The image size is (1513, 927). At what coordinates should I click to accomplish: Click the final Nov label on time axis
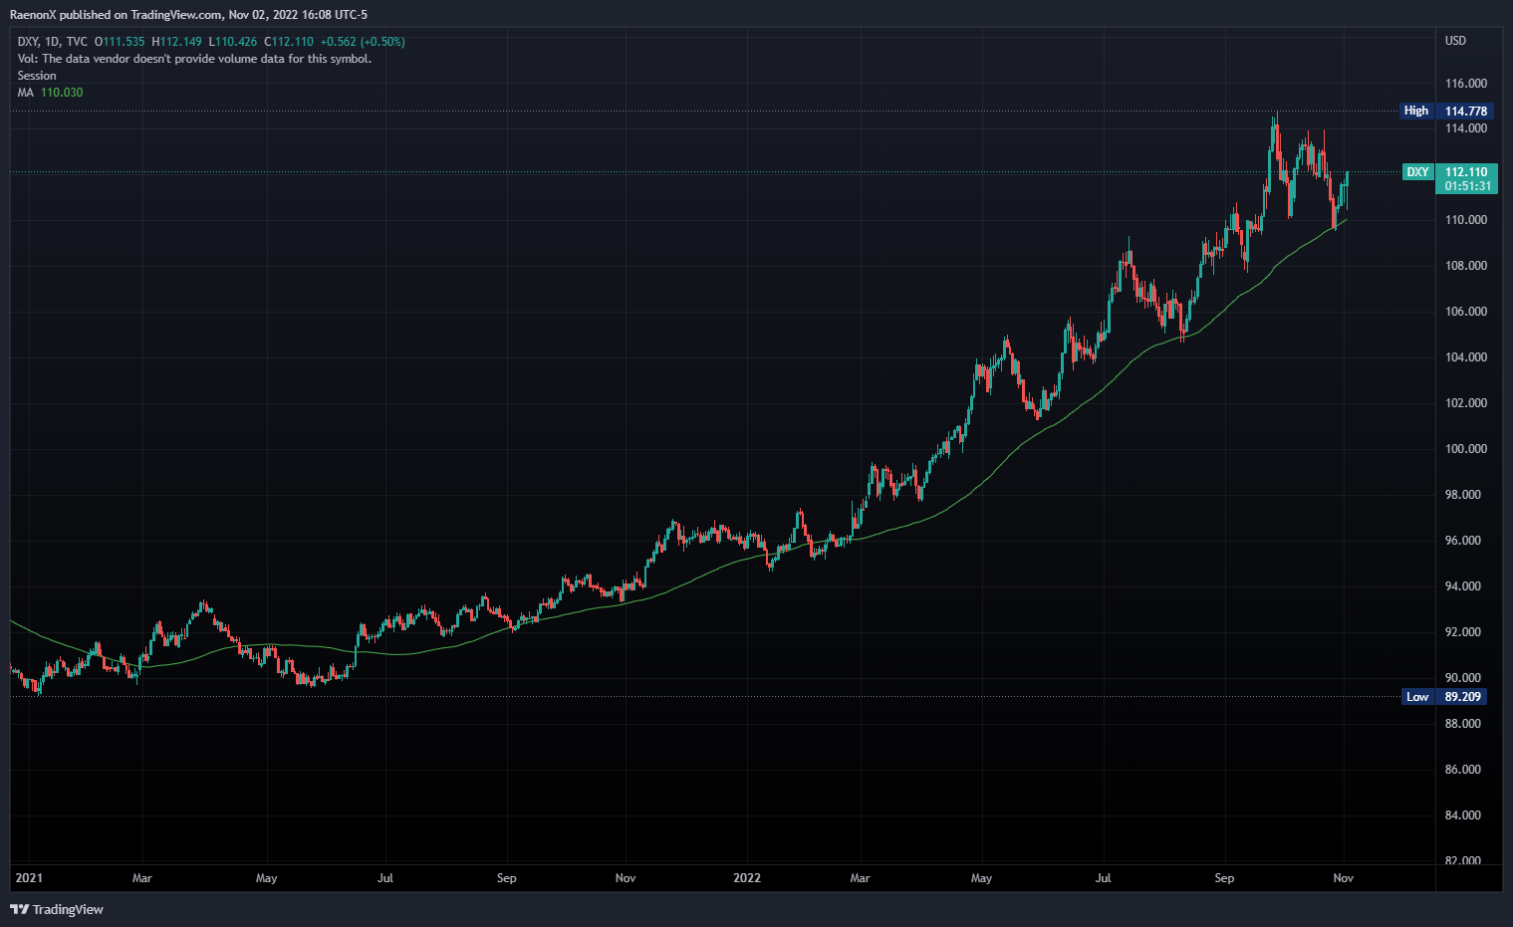1344,878
